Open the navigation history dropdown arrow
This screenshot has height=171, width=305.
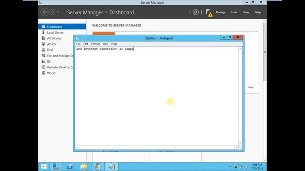coord(58,12)
